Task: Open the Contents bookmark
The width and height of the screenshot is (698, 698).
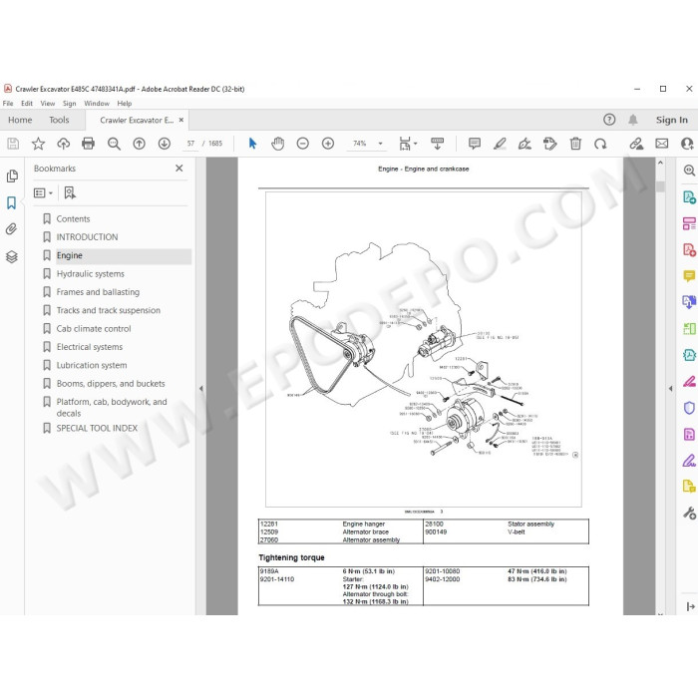Action: 73,219
